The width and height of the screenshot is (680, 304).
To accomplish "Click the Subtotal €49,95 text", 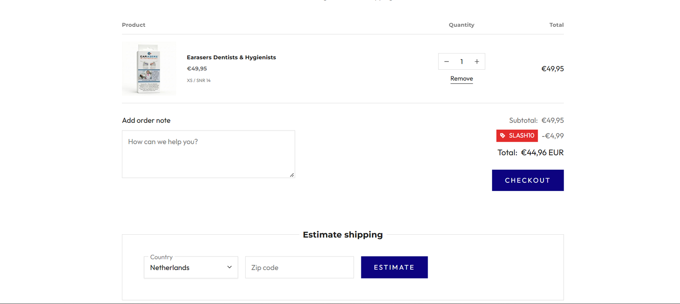I will pyautogui.click(x=536, y=120).
